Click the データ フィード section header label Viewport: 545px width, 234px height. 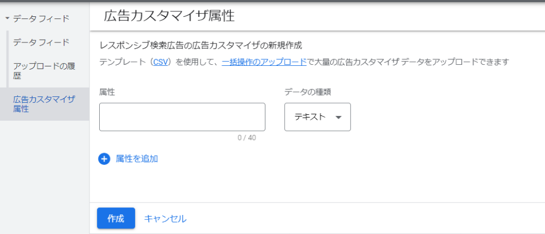(41, 19)
